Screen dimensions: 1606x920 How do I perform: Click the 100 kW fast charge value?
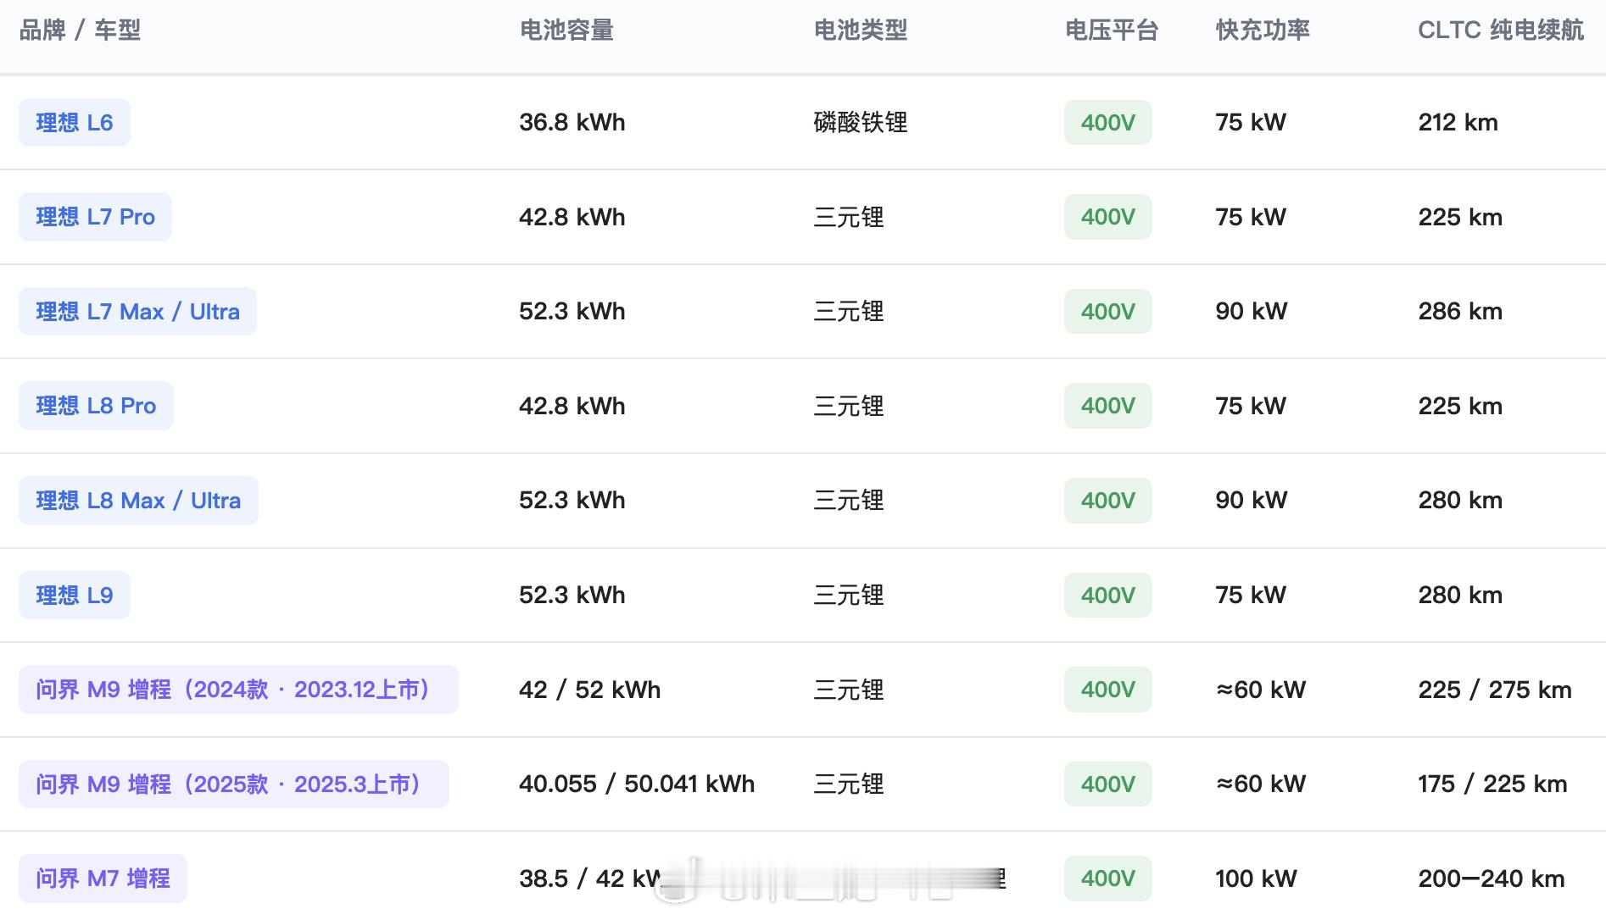tap(1257, 879)
